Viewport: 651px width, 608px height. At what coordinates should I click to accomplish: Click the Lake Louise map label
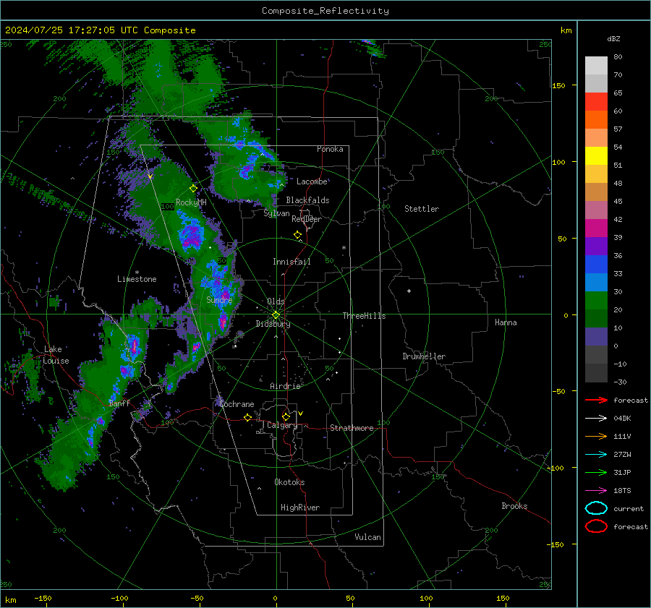tap(56, 355)
